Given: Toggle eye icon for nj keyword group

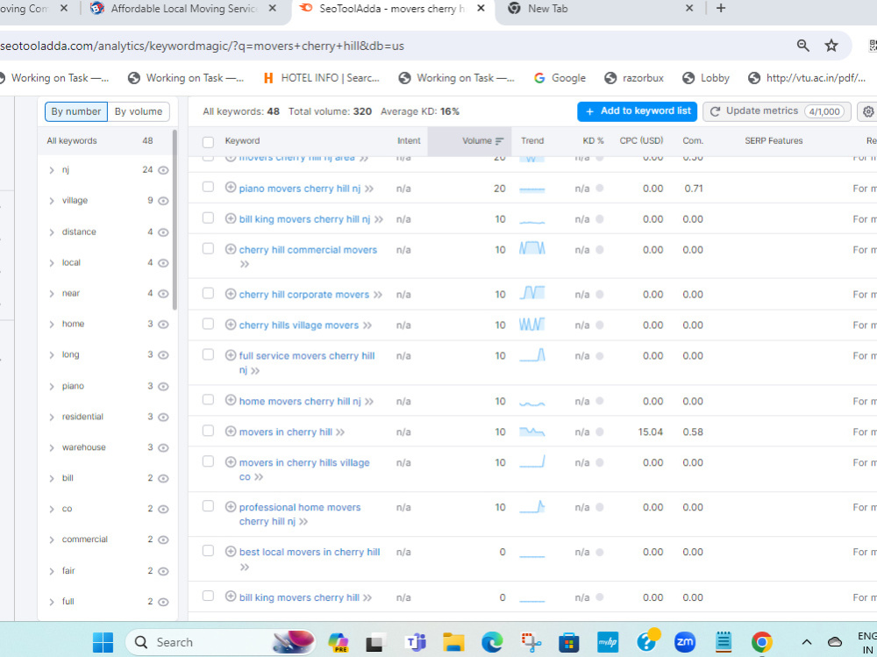Looking at the screenshot, I should 163,170.
